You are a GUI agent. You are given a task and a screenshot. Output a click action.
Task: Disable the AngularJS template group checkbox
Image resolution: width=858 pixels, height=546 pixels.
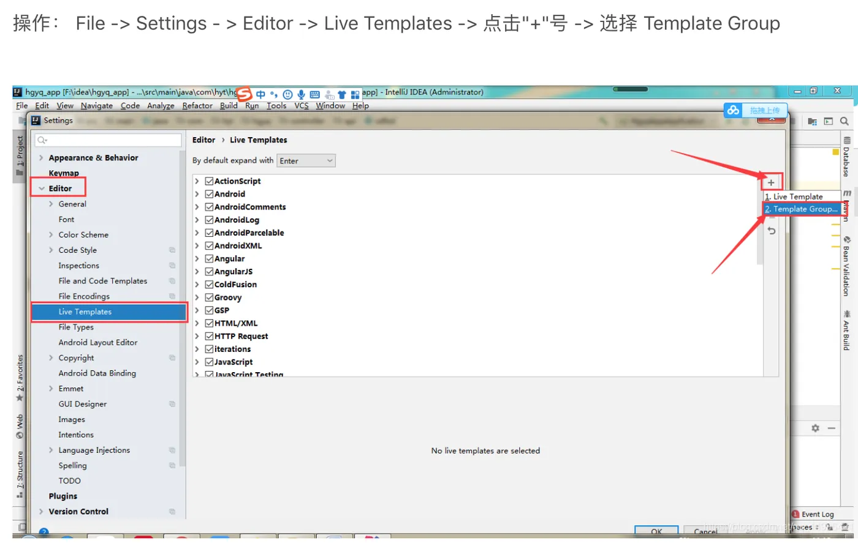point(209,271)
